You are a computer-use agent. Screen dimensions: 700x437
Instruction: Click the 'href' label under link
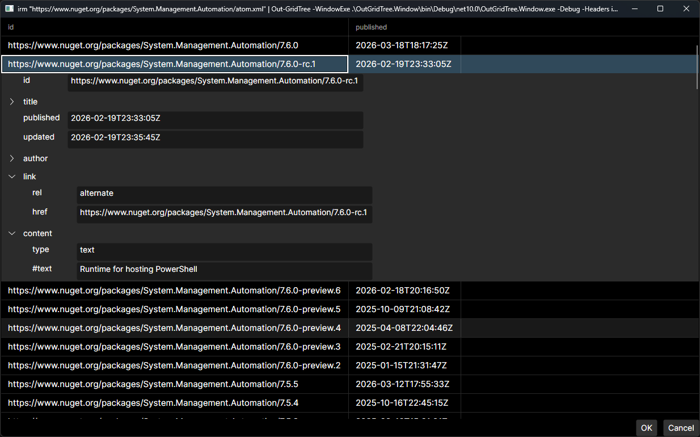coord(40,212)
